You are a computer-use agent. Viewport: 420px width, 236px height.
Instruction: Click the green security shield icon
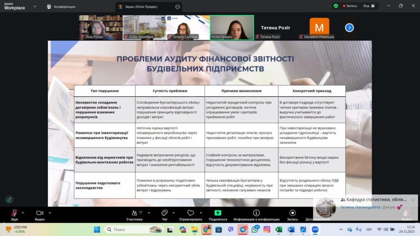click(x=336, y=6)
